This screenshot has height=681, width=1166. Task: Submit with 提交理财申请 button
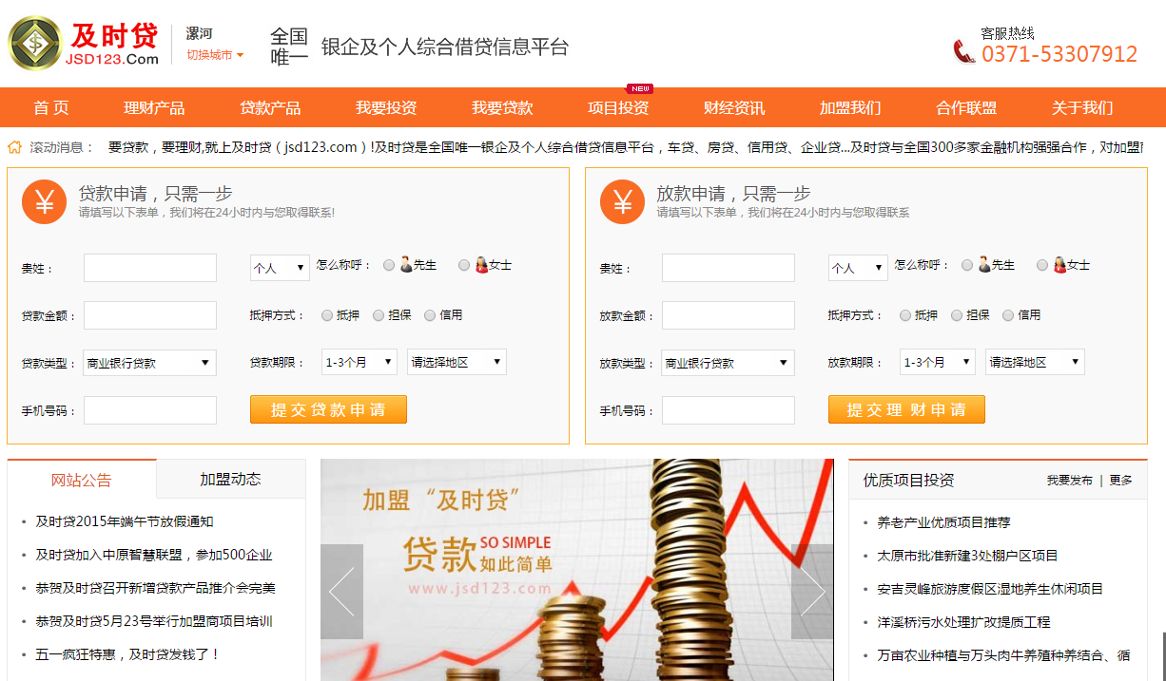(906, 409)
